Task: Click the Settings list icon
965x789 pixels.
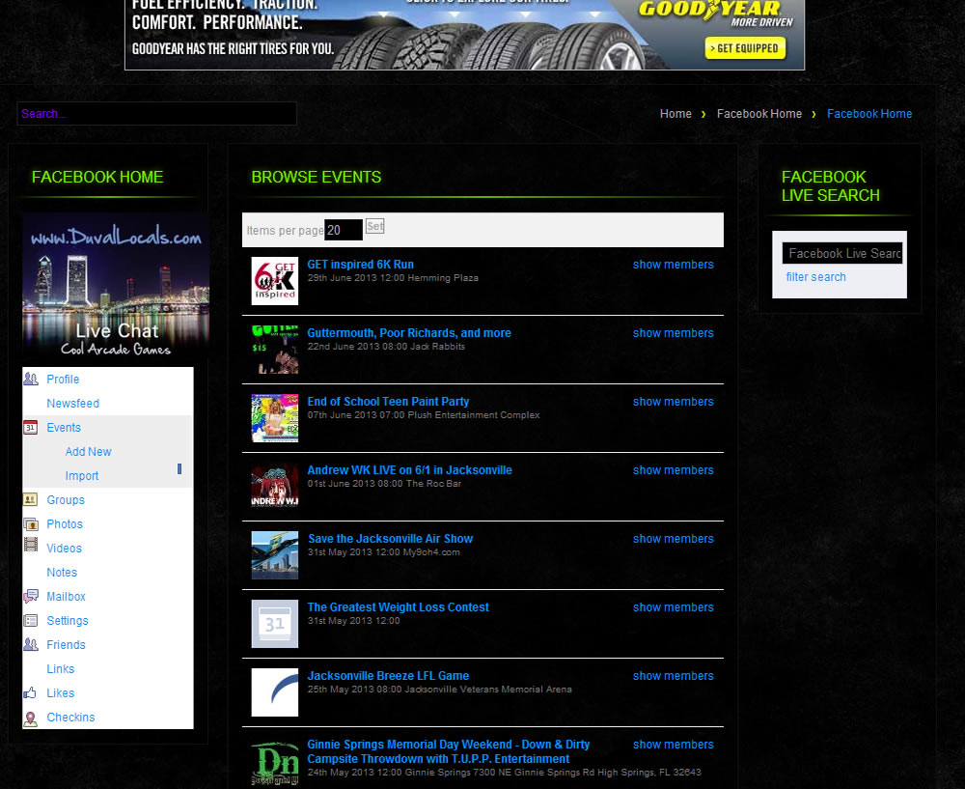Action: tap(31, 620)
